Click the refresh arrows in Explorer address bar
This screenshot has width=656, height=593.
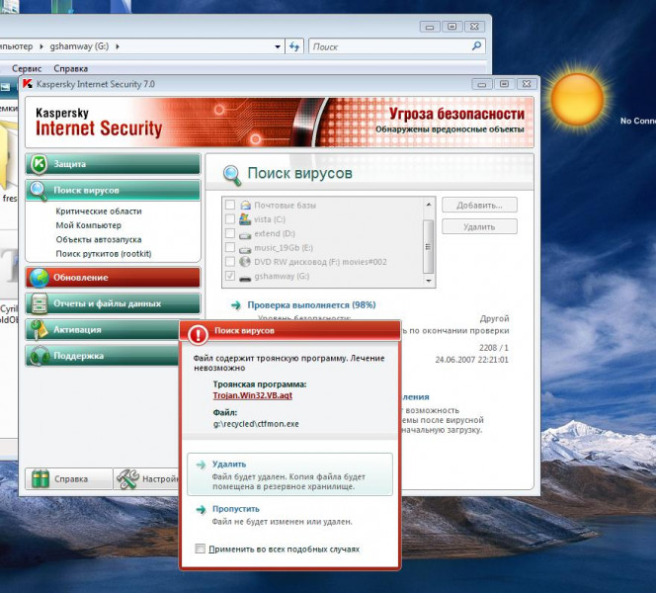[294, 46]
